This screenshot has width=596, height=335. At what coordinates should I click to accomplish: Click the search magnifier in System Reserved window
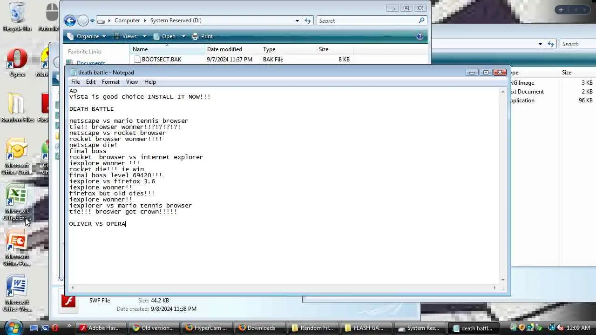tap(421, 20)
